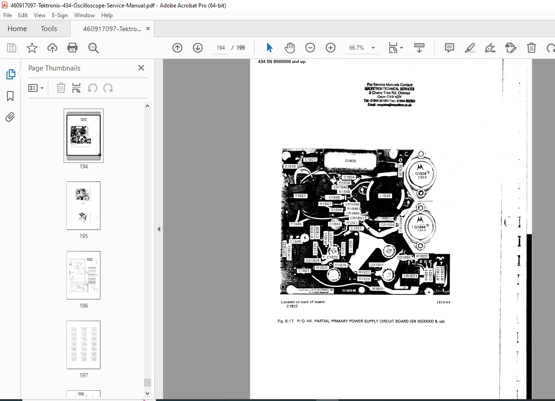
Task: Open the File menu
Action: tap(7, 15)
